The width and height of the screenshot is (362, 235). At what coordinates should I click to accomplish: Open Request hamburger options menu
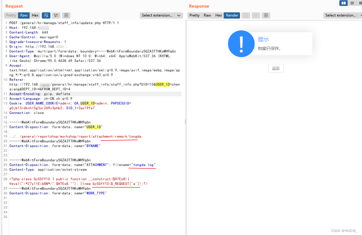point(66,15)
